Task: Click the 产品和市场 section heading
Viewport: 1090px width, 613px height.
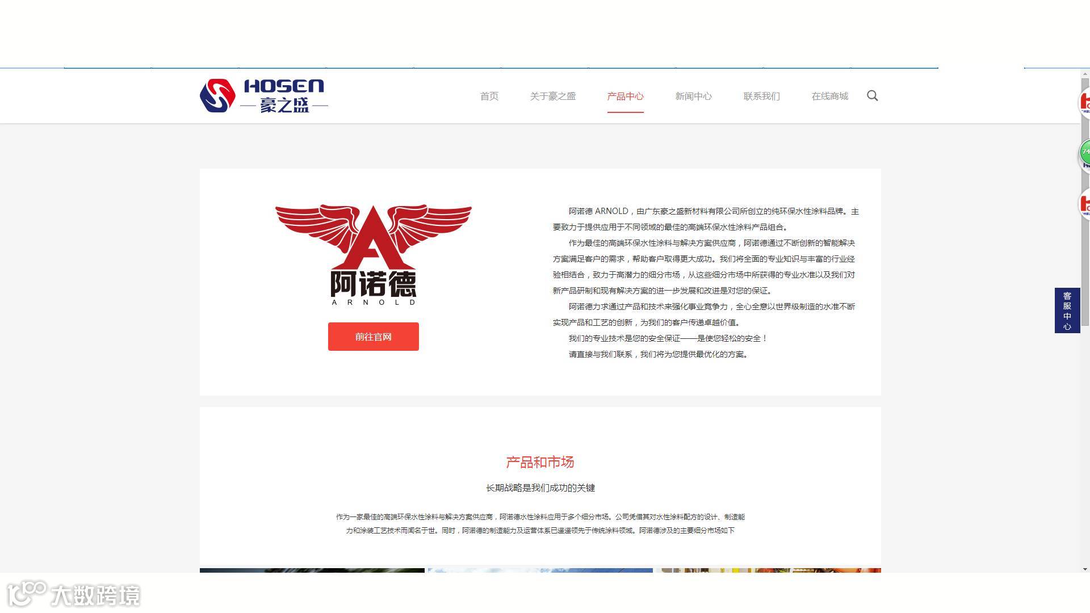Action: click(x=540, y=462)
